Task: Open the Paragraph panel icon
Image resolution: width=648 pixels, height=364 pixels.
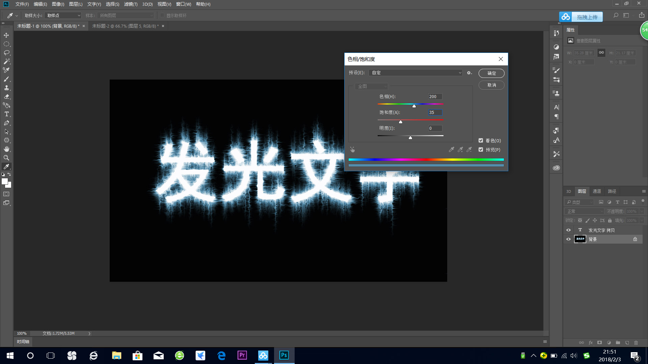Action: pos(556,116)
